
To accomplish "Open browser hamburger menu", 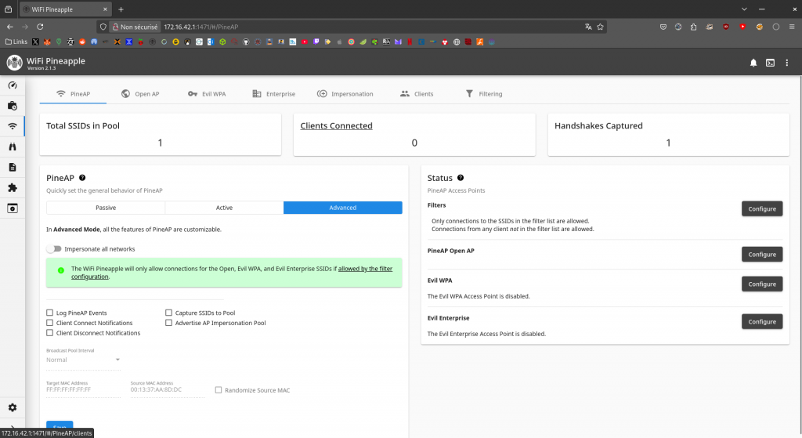I will click(x=792, y=27).
